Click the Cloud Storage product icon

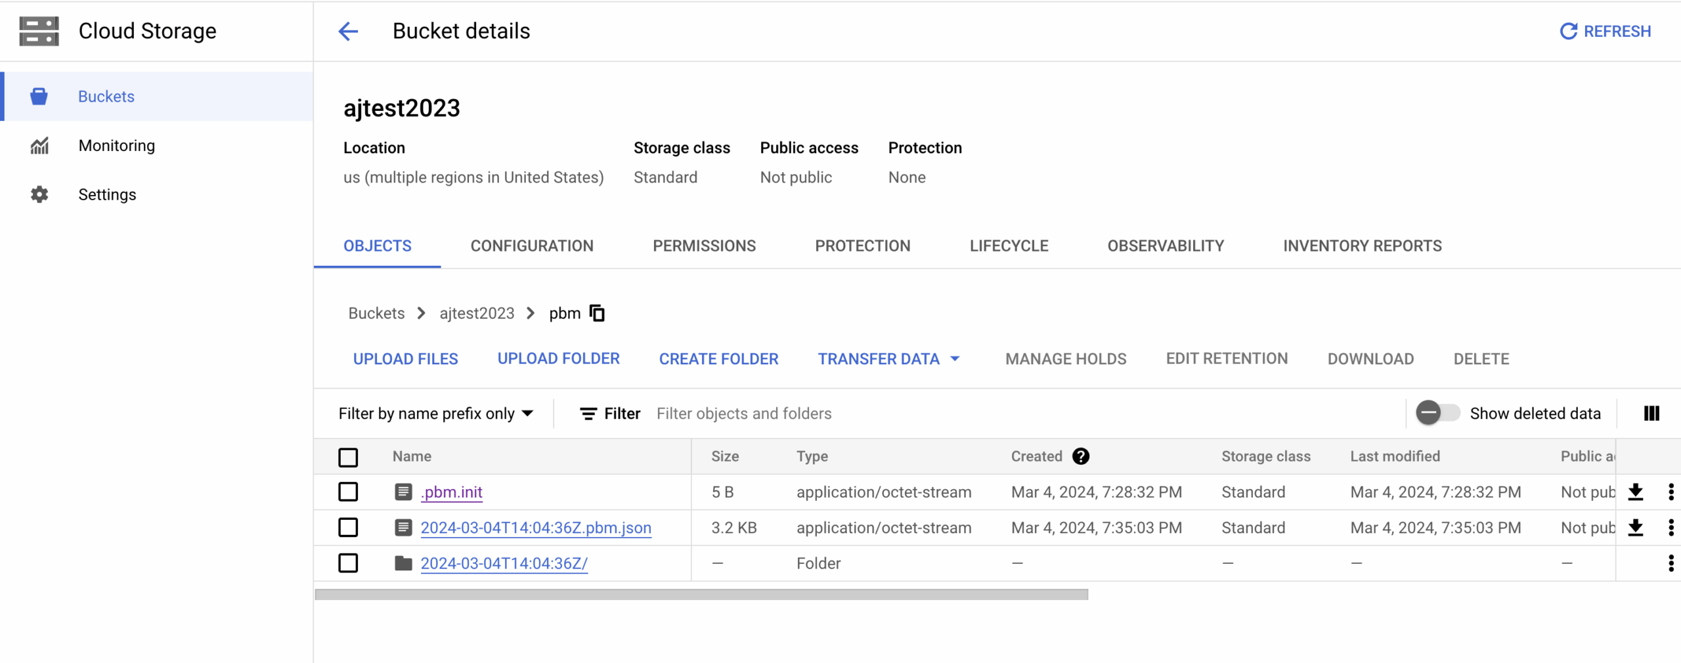click(39, 30)
